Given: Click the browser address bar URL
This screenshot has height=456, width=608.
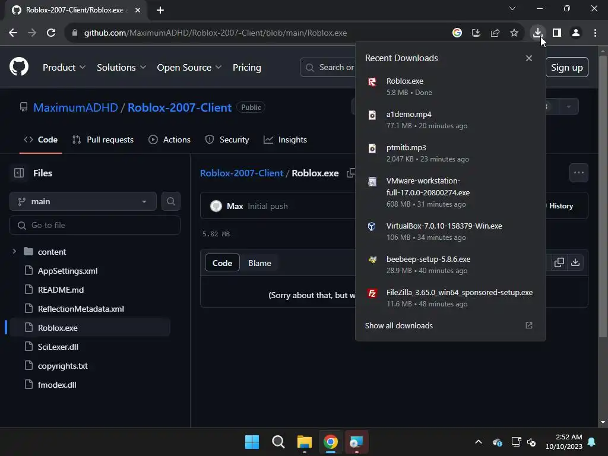Looking at the screenshot, I should (216, 33).
